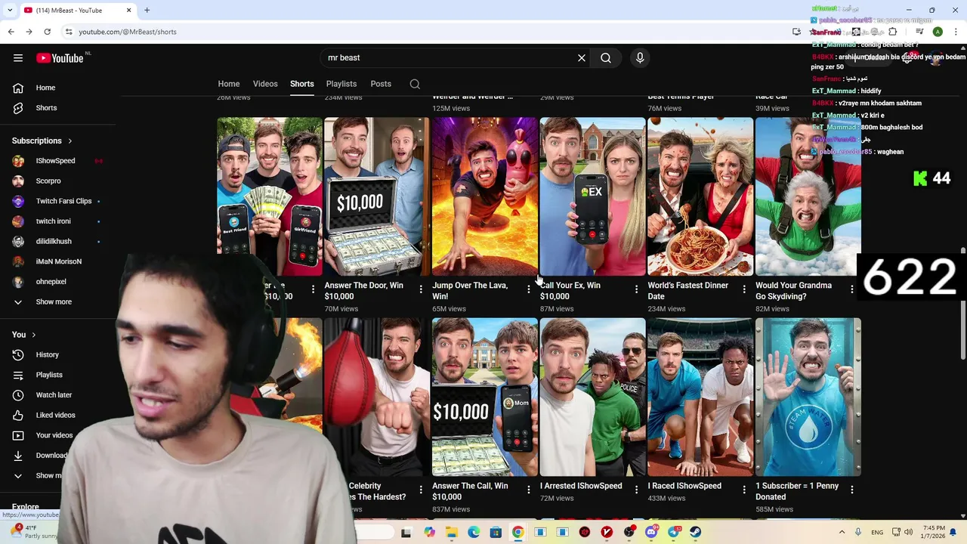Viewport: 967px width, 544px height.
Task: Start voice search with the microphone
Action: click(640, 57)
